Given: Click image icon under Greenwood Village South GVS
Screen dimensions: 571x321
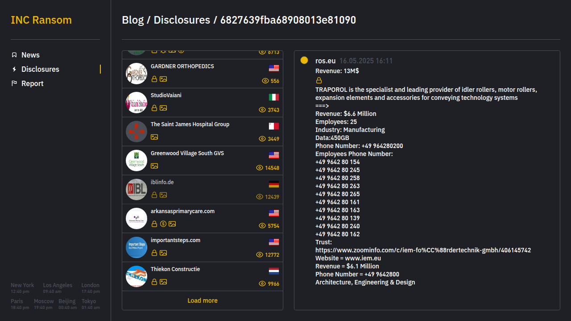Looking at the screenshot, I should click(154, 166).
